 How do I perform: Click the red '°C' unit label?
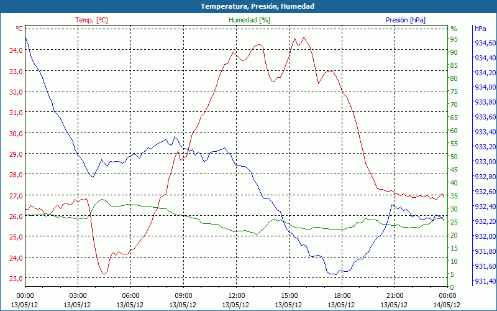[19, 29]
